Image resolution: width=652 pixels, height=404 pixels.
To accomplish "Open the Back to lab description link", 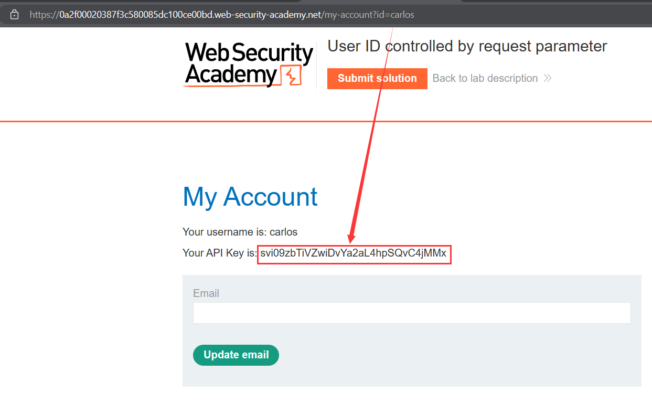I will point(485,79).
